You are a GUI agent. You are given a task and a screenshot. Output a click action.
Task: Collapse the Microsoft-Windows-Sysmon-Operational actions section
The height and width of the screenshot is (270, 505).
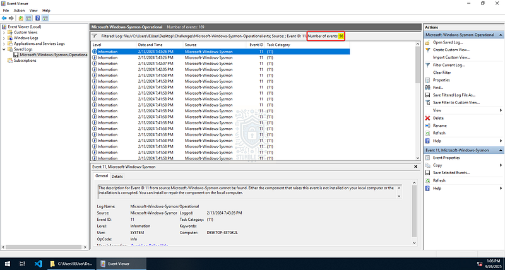click(501, 35)
